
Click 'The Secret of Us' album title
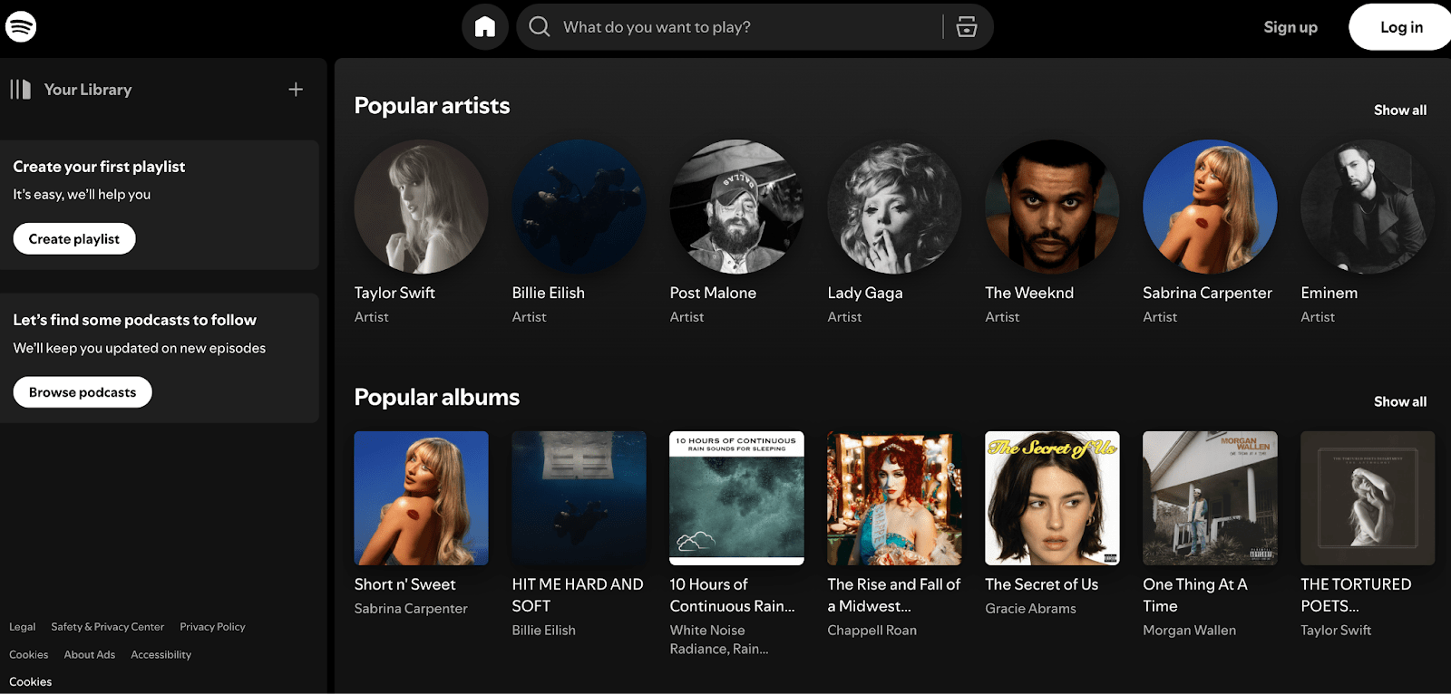[1041, 585]
